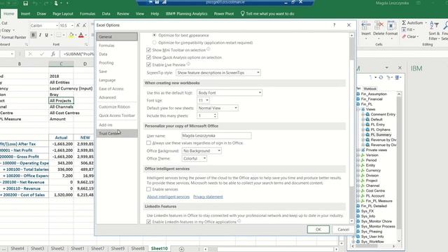This screenshot has height=252, width=448.
Task: Select the All Projects cell
Action: coord(61,101)
